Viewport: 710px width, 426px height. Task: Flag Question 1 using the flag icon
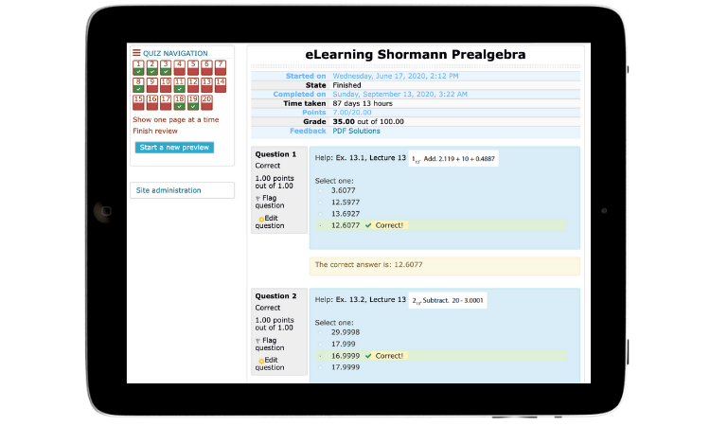pyautogui.click(x=258, y=198)
